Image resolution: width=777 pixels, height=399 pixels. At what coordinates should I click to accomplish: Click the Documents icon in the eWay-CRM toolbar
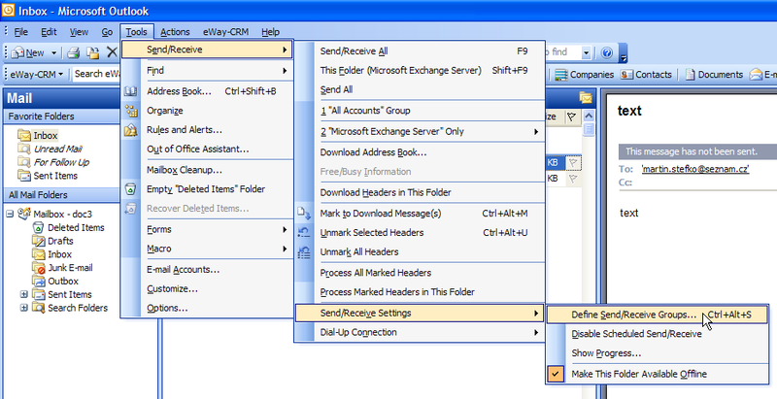click(690, 75)
